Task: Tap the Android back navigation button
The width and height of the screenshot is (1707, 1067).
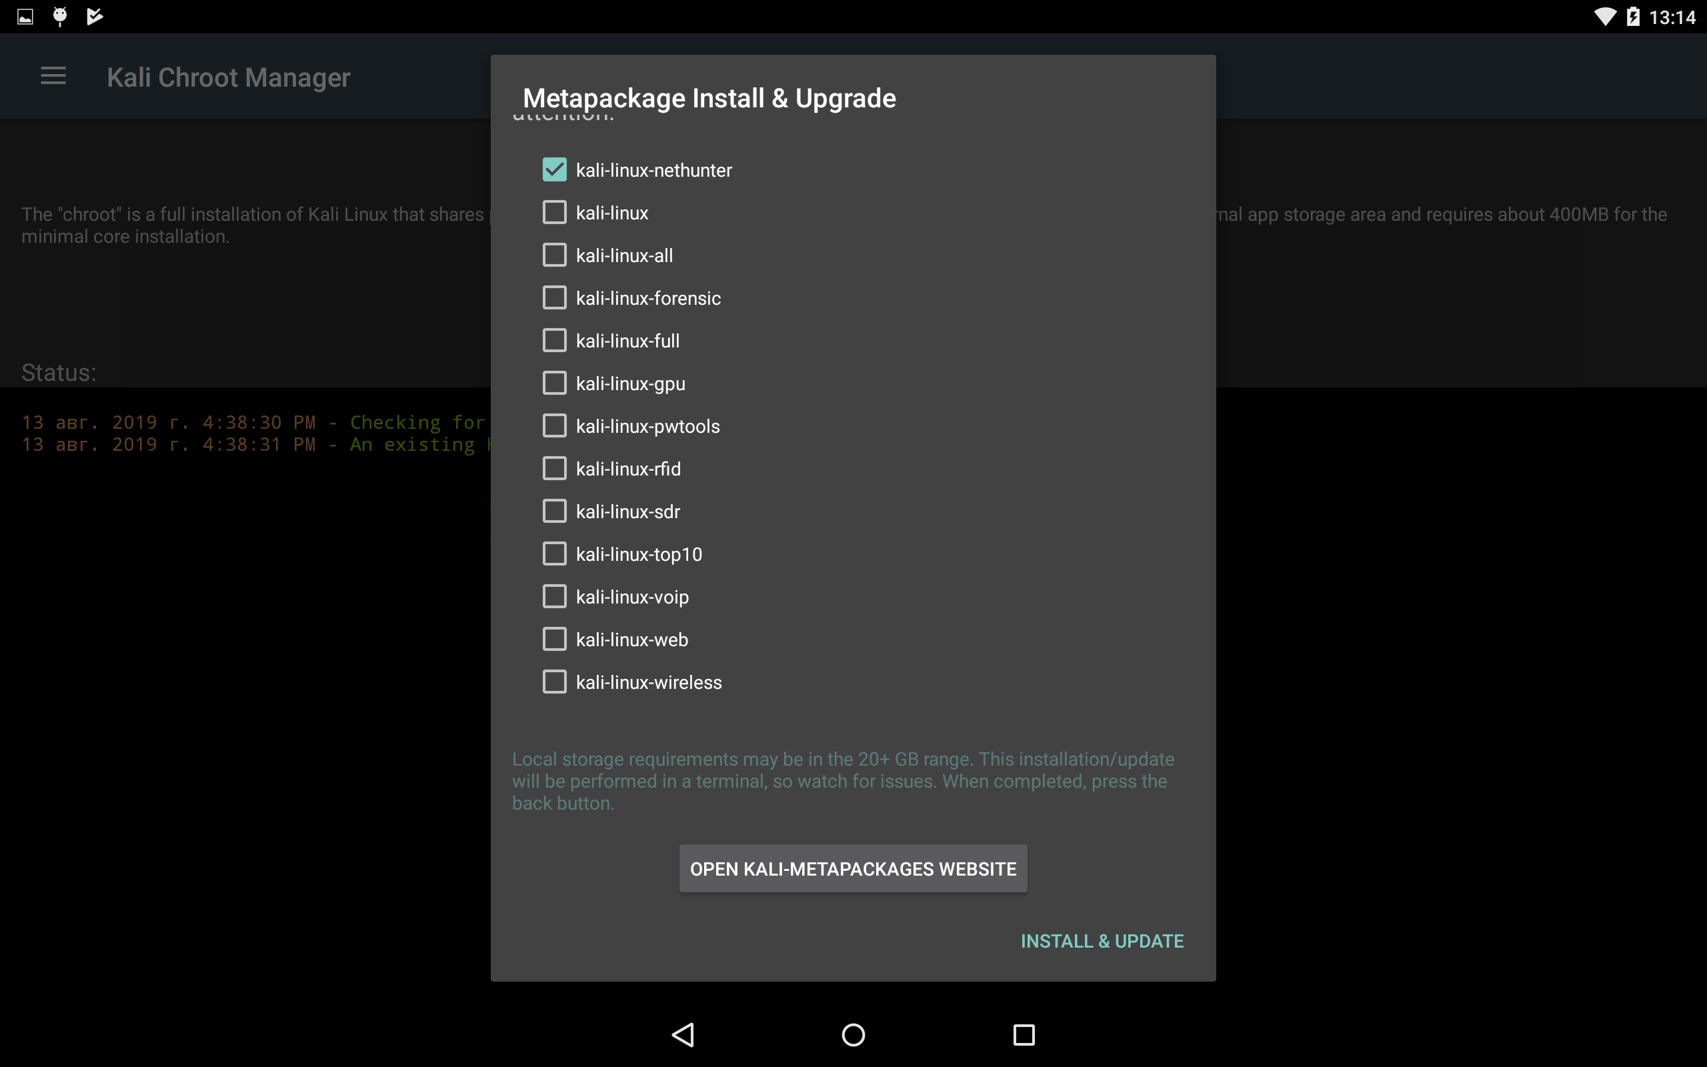Action: 683,1034
